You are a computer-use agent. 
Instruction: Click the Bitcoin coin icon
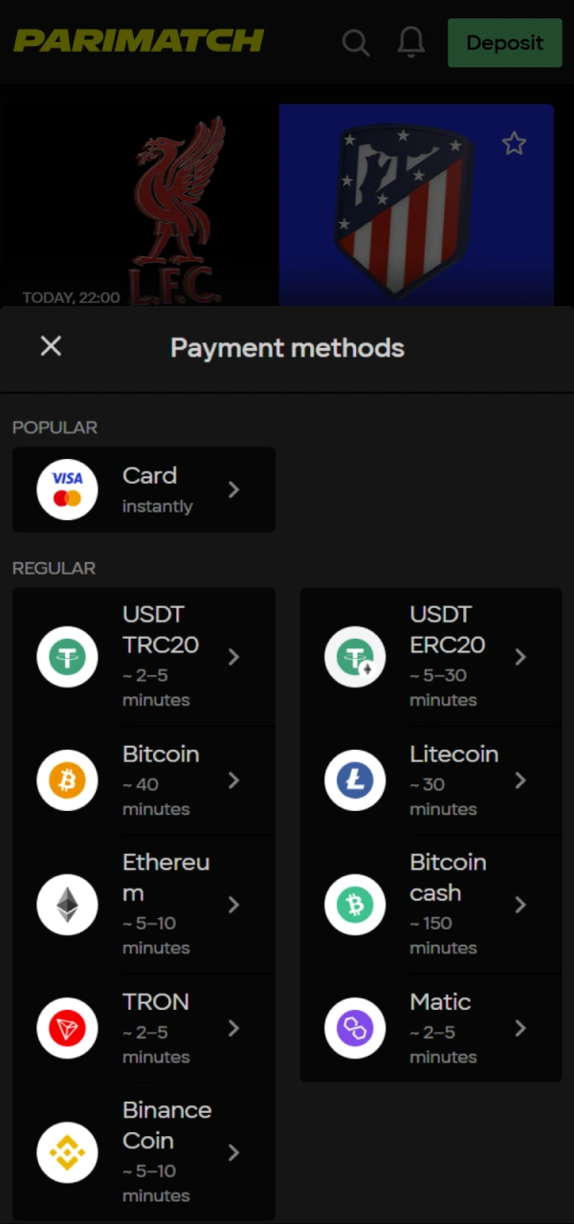(x=67, y=780)
